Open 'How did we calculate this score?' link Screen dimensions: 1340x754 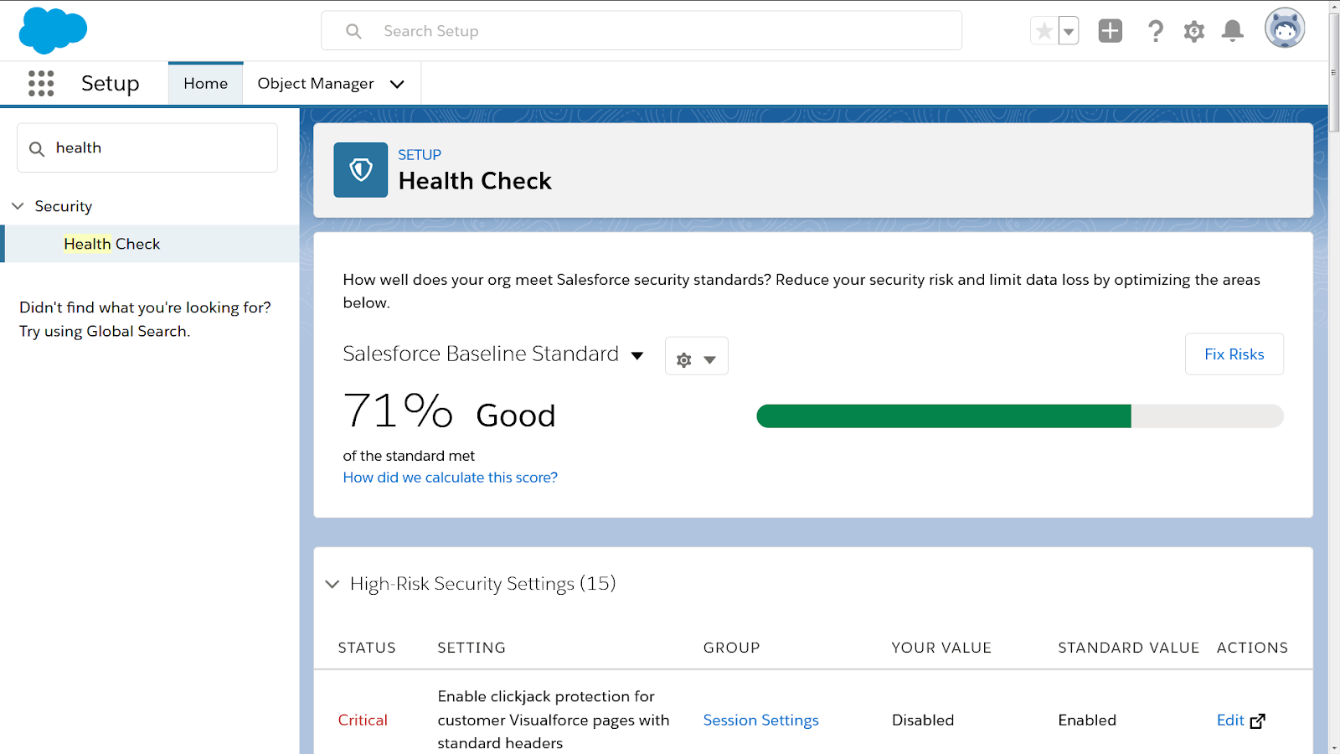click(x=451, y=478)
